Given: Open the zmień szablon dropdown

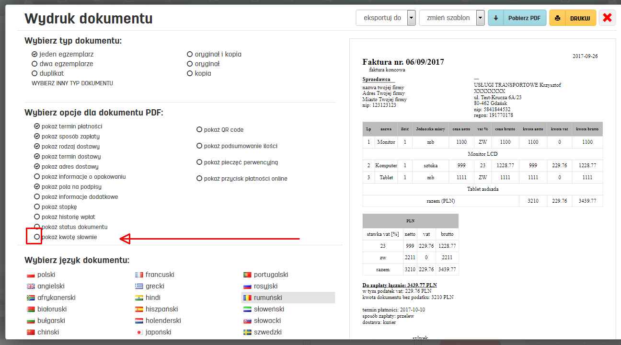Looking at the screenshot, I should 479,17.
